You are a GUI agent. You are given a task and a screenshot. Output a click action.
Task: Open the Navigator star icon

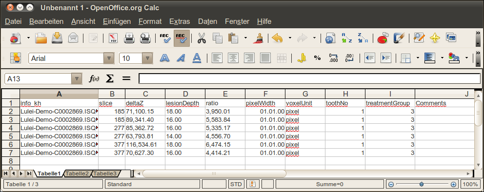[435, 38]
